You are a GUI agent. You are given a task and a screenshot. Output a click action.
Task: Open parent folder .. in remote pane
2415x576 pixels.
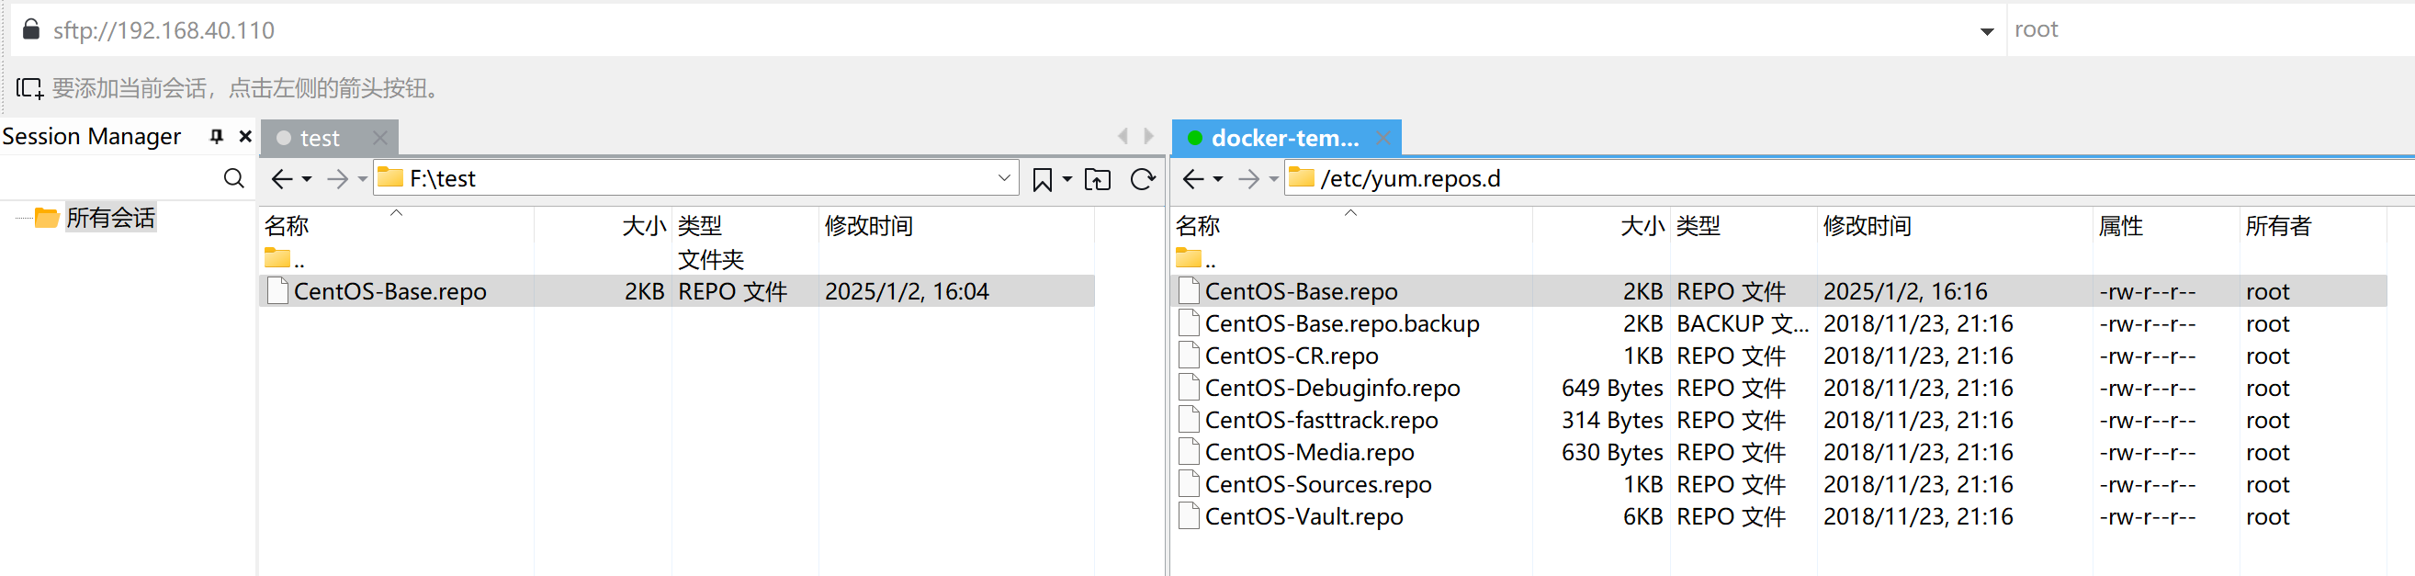coord(1196,258)
